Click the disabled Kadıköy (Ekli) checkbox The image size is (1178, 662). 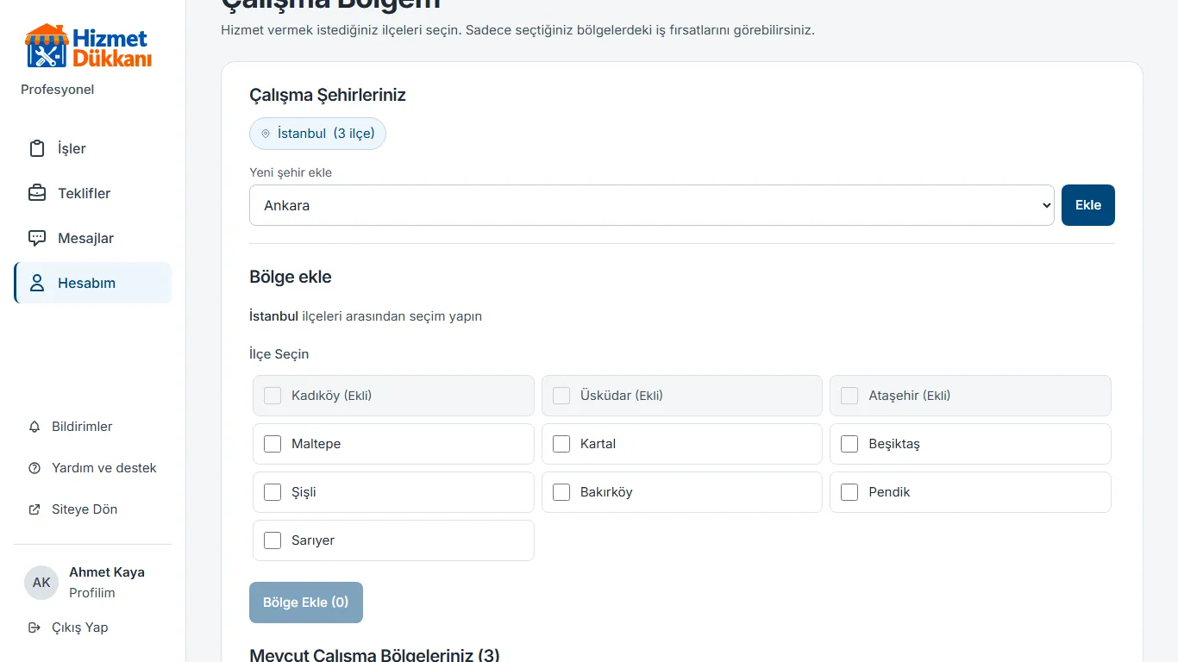click(x=273, y=396)
